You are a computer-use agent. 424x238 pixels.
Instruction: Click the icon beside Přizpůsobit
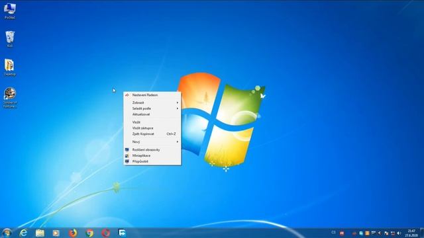point(127,161)
